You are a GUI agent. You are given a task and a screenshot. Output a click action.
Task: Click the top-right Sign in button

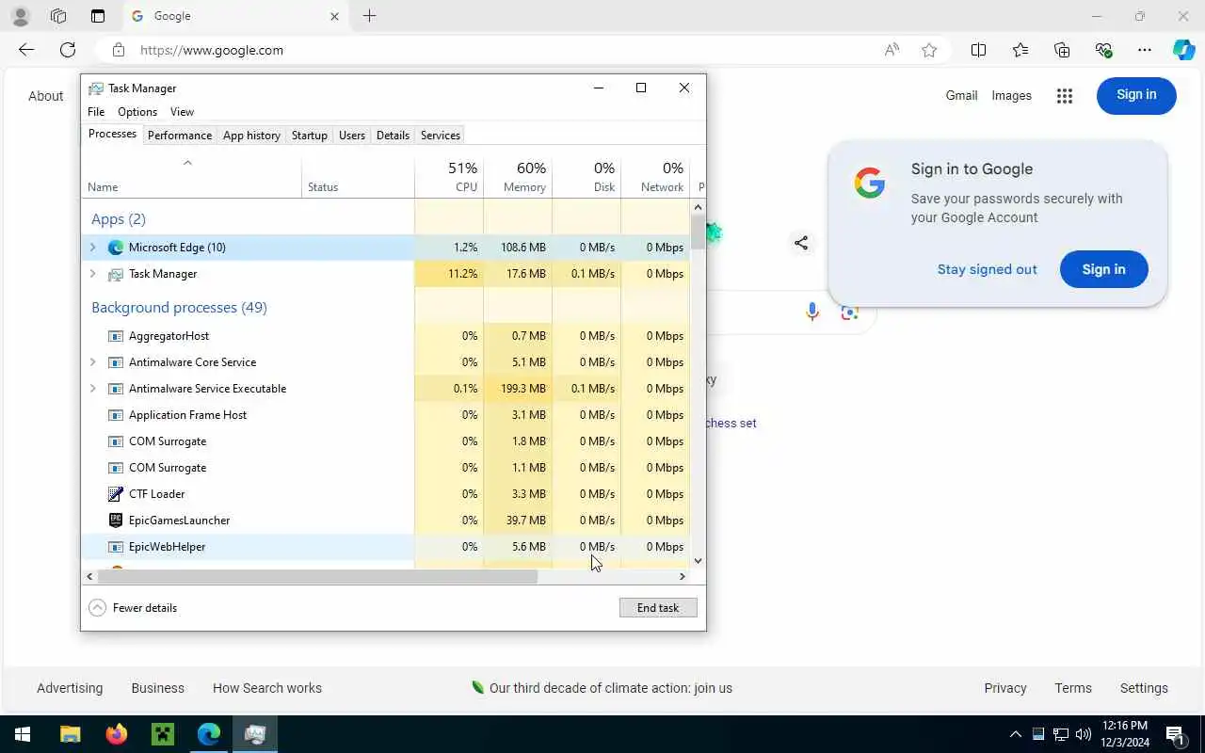(x=1136, y=95)
